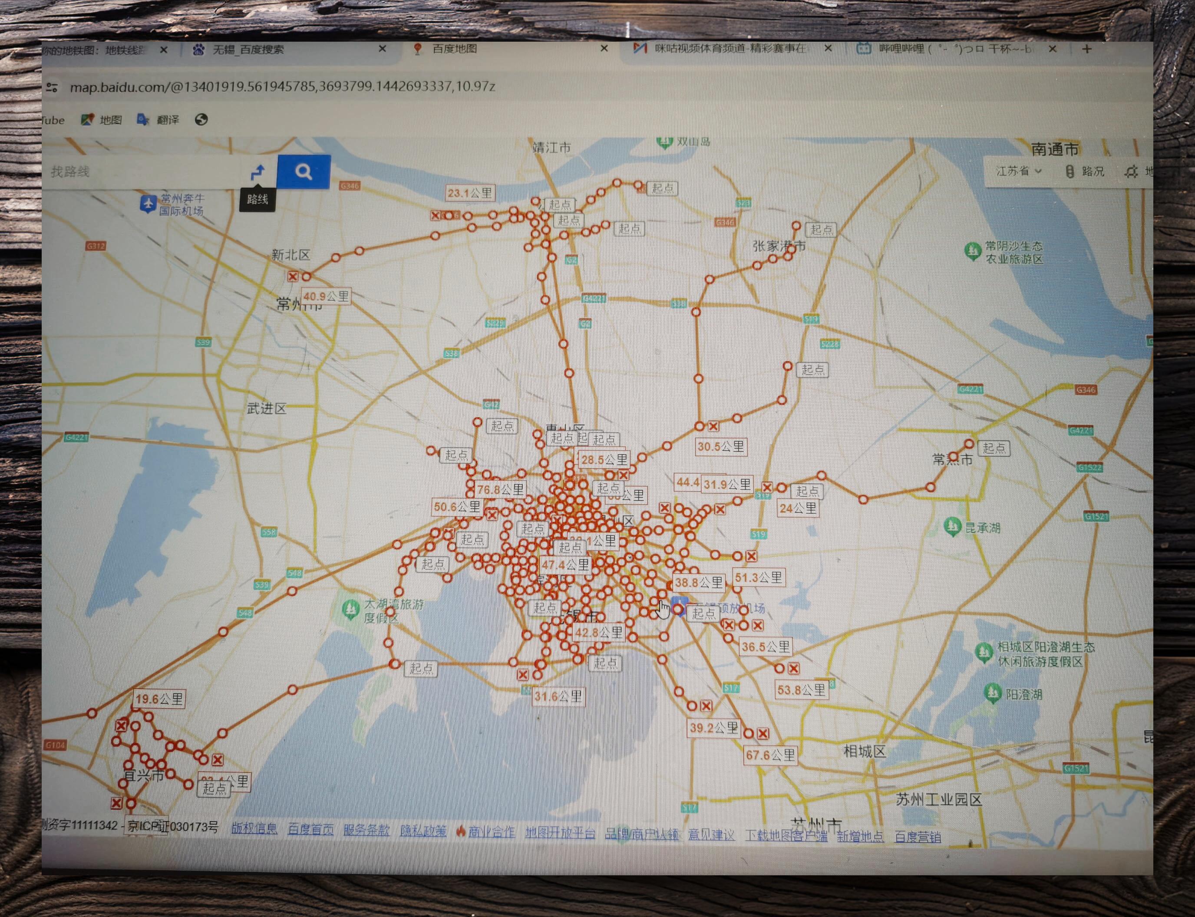
Task: Click the 42.8公里 distance label
Action: [599, 633]
